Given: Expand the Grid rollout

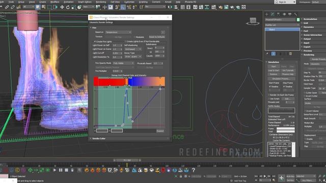Looking at the screenshot, I should pos(306,23).
